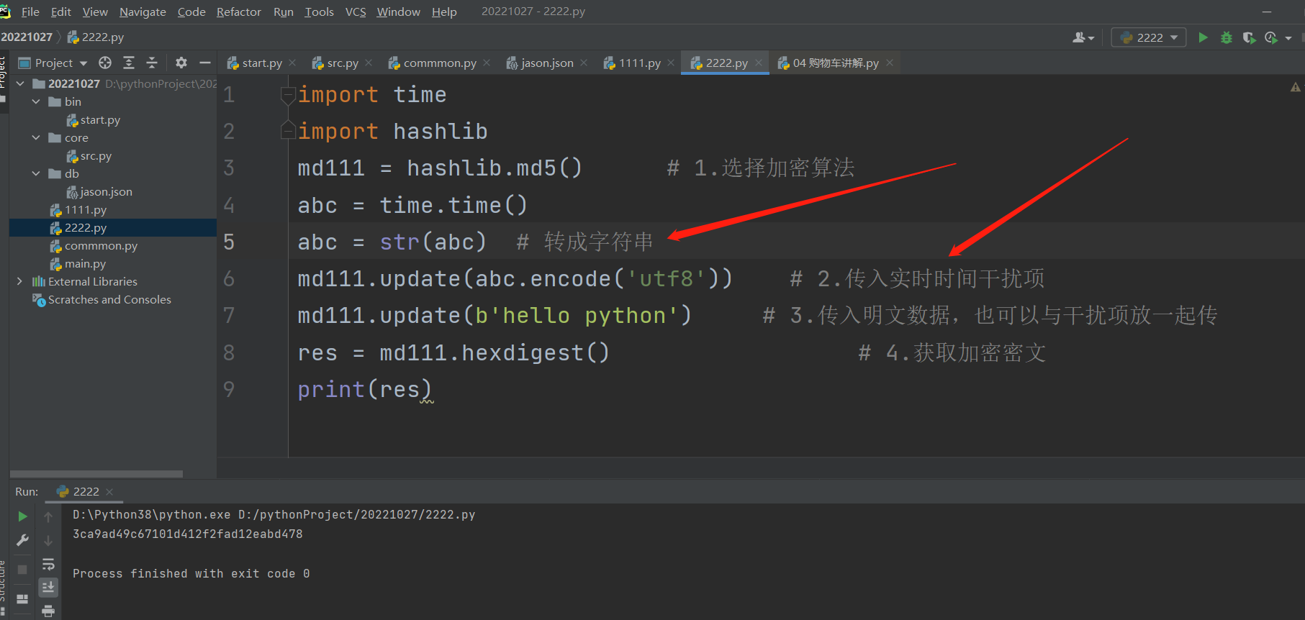Viewport: 1305px width, 620px height.
Task: Open the VCS menu
Action: 356,12
